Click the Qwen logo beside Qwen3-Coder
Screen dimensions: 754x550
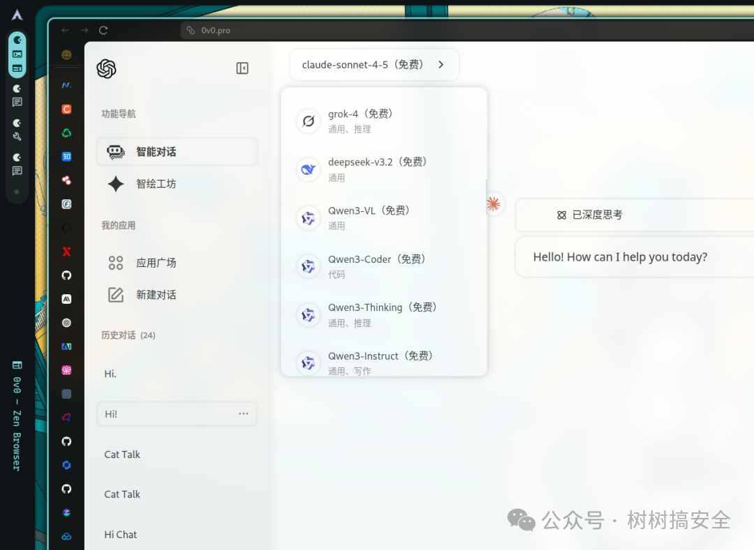(x=309, y=266)
